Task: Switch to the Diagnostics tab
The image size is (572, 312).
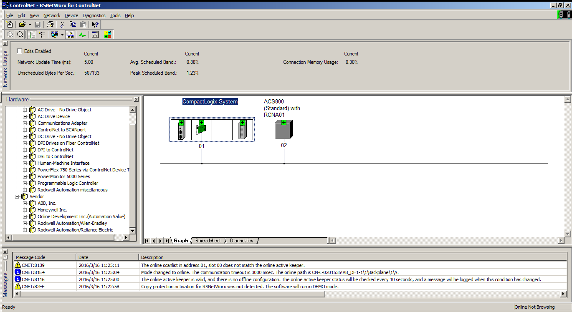Action: point(241,241)
